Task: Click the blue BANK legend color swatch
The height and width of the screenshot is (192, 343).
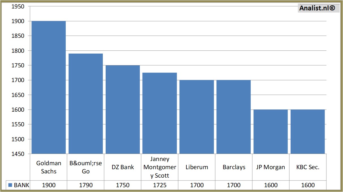Action: [10, 185]
